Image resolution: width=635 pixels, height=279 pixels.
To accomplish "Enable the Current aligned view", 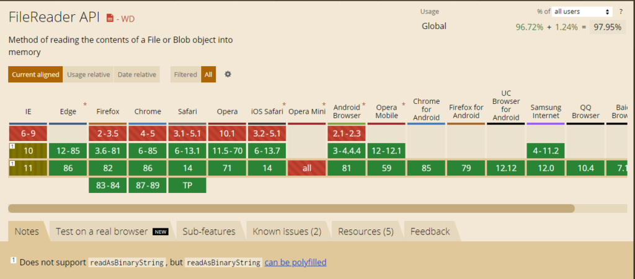I will pos(35,75).
